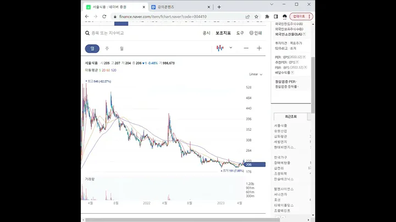Click the 5-day moving average label
The height and width of the screenshot is (222, 396).
coord(100,70)
